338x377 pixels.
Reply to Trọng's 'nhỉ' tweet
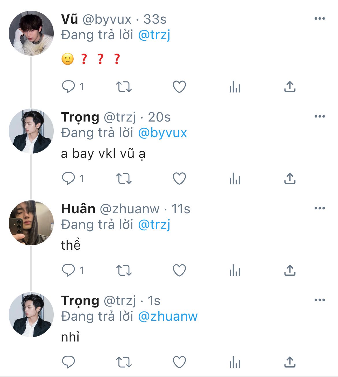pyautogui.click(x=68, y=362)
